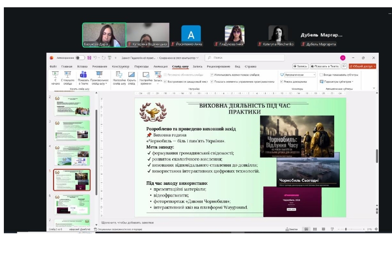This screenshot has height=262, width=392.
Task: Switch to the Рецензирование tab
Action: tap(219, 66)
